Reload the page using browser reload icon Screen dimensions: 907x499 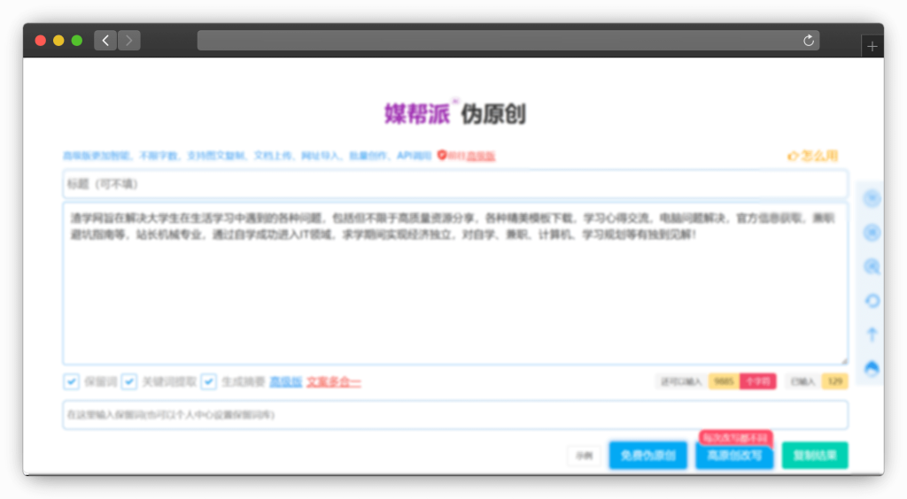(x=808, y=41)
